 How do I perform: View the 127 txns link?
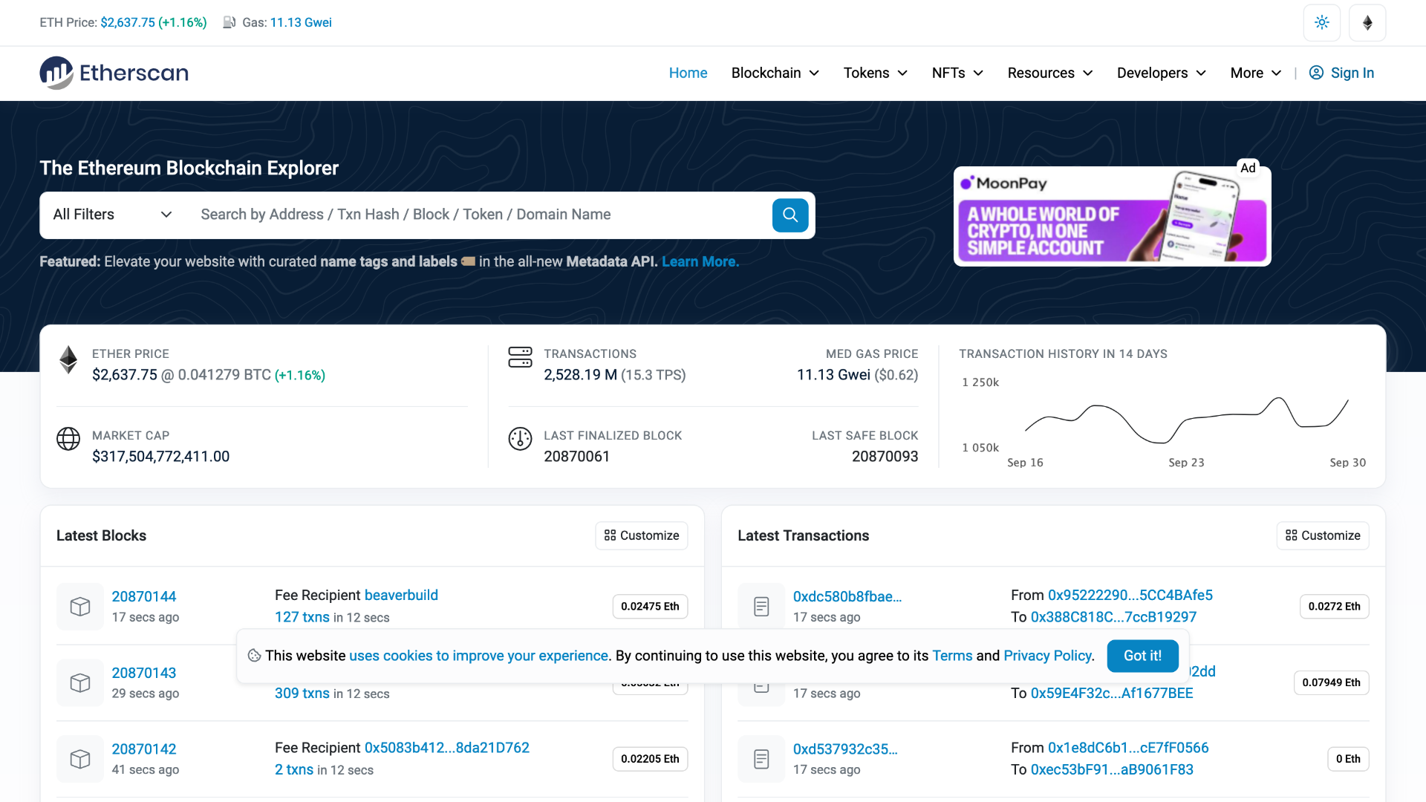(x=302, y=617)
